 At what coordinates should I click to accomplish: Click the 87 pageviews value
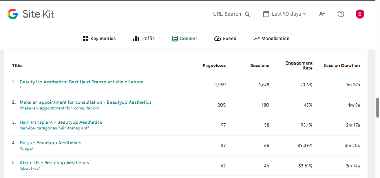223,145
